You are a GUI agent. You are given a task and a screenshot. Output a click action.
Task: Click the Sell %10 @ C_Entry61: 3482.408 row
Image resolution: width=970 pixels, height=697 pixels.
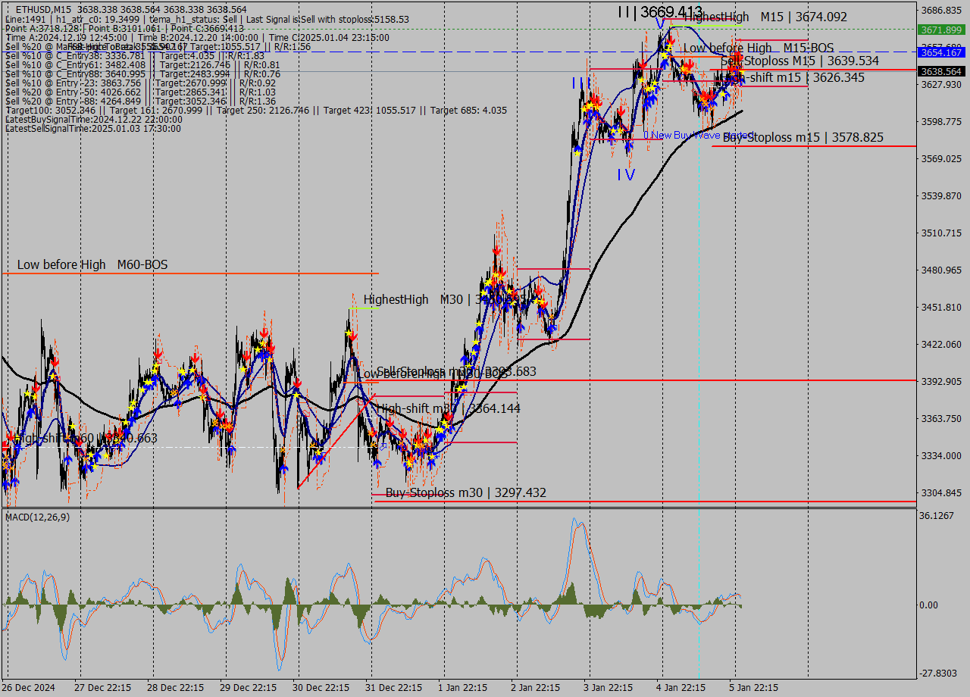142,64
